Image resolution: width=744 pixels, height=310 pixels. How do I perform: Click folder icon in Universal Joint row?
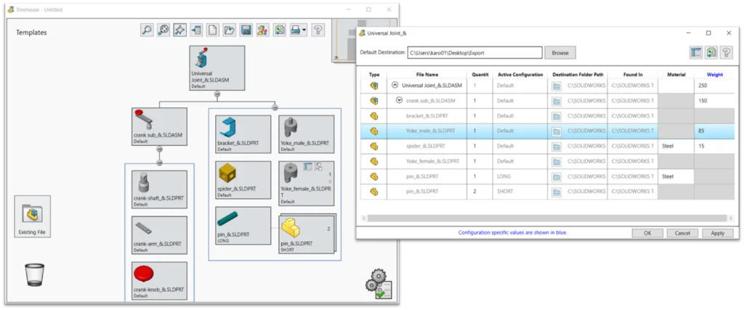tap(557, 86)
